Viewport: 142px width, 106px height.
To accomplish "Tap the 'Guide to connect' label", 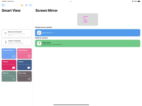I will (x=41, y=38).
